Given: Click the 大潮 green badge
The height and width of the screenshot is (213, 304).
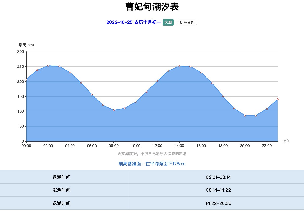Looking at the screenshot, I should (x=168, y=23).
